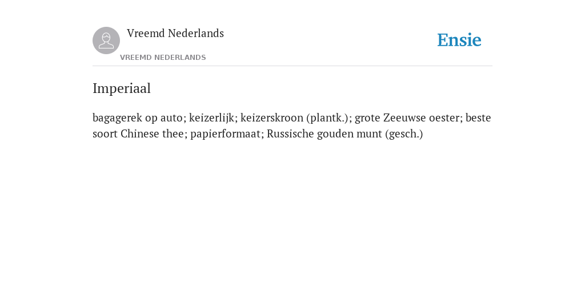Click the word "oester"
The width and height of the screenshot is (585, 292).
[x=444, y=117]
